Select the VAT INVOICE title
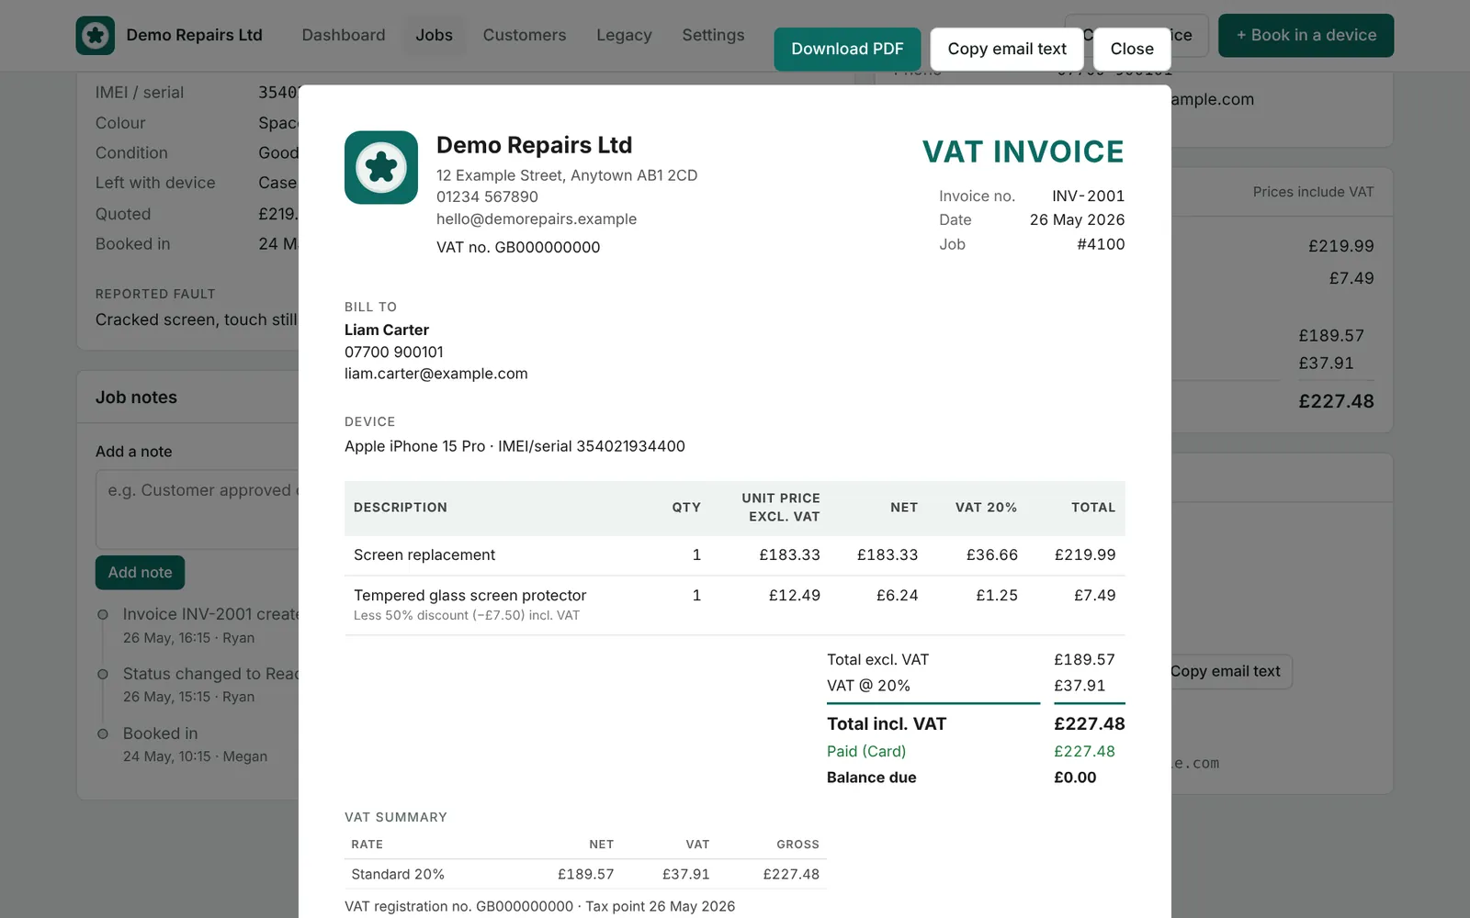 pyautogui.click(x=1023, y=151)
